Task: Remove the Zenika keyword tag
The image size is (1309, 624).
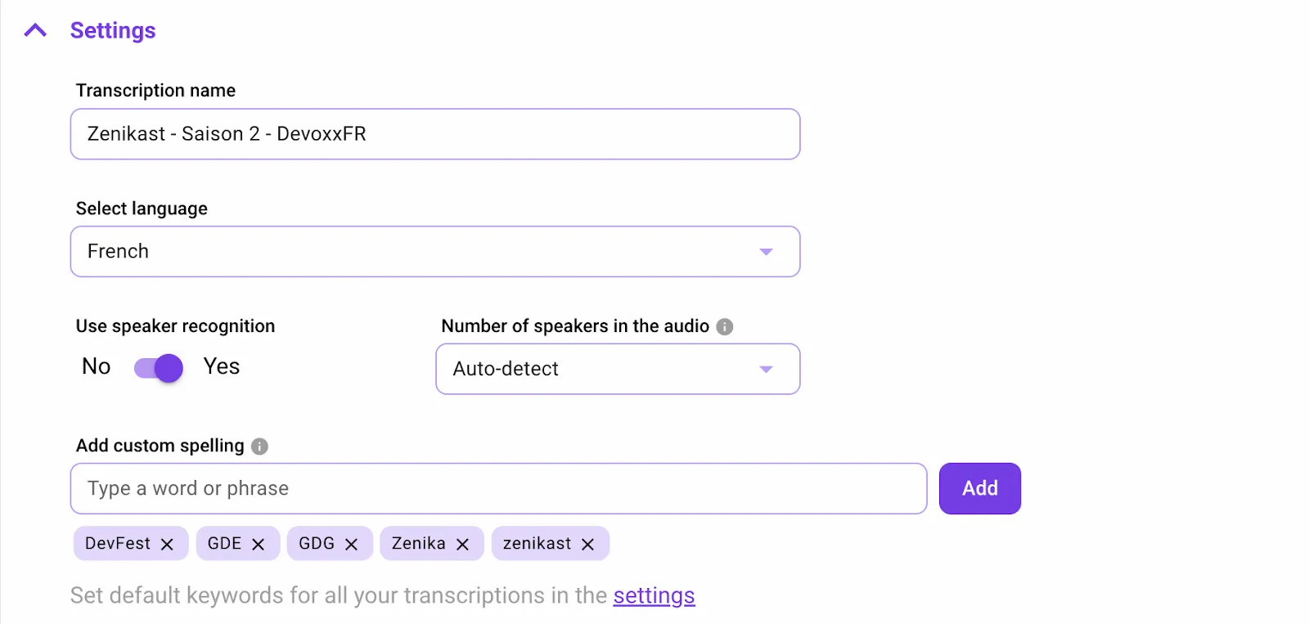Action: pyautogui.click(x=463, y=543)
